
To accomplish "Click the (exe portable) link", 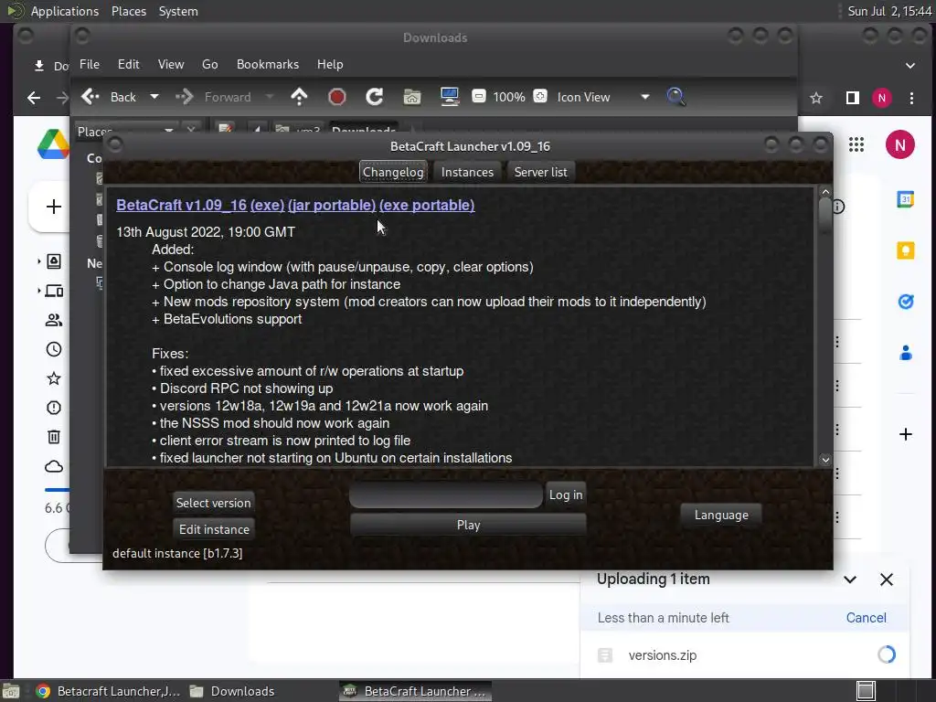I will pos(427,206).
